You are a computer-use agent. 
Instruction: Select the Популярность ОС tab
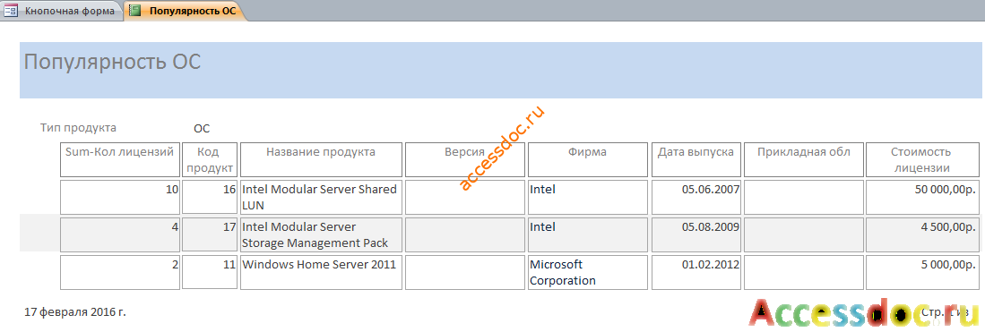coord(185,10)
